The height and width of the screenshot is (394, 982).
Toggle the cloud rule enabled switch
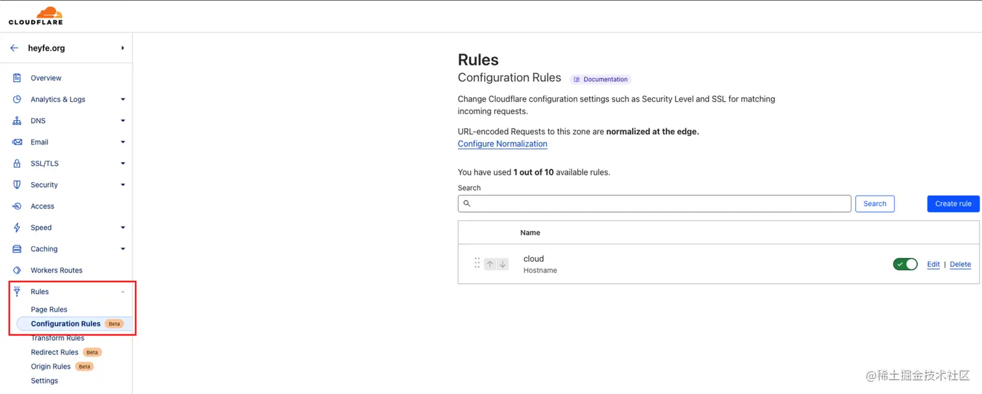905,264
